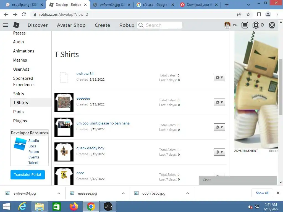283x212 pixels.
Task: Open Windows Start menu
Action: click(7, 206)
